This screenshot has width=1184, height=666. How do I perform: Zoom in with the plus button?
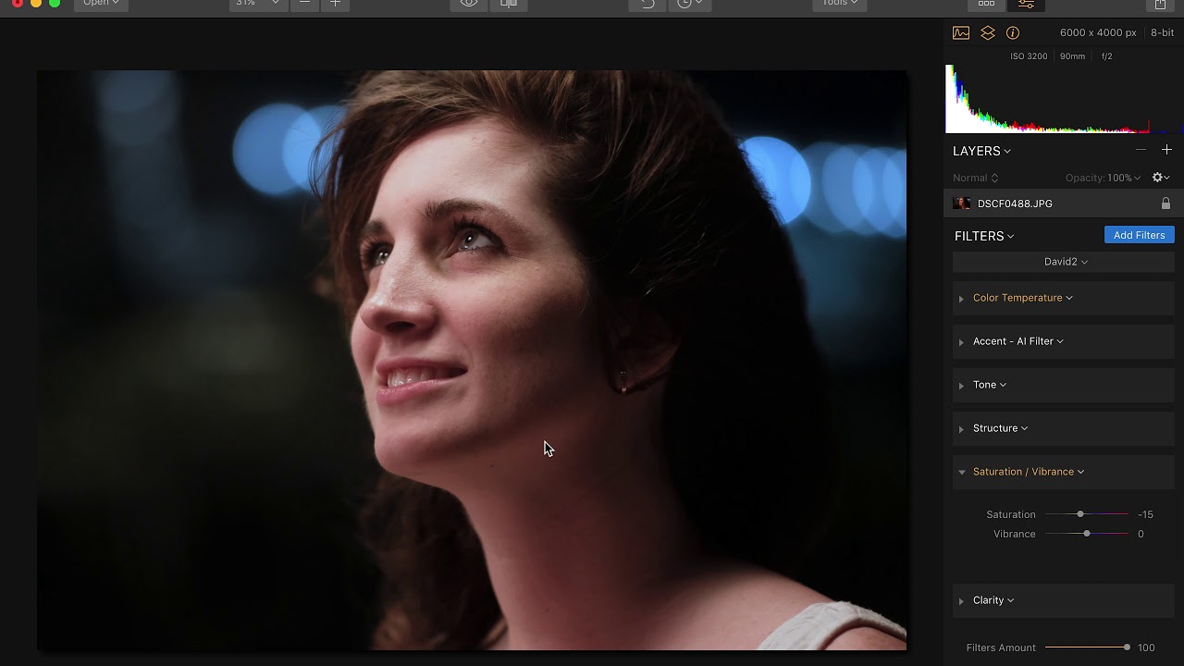click(x=336, y=5)
